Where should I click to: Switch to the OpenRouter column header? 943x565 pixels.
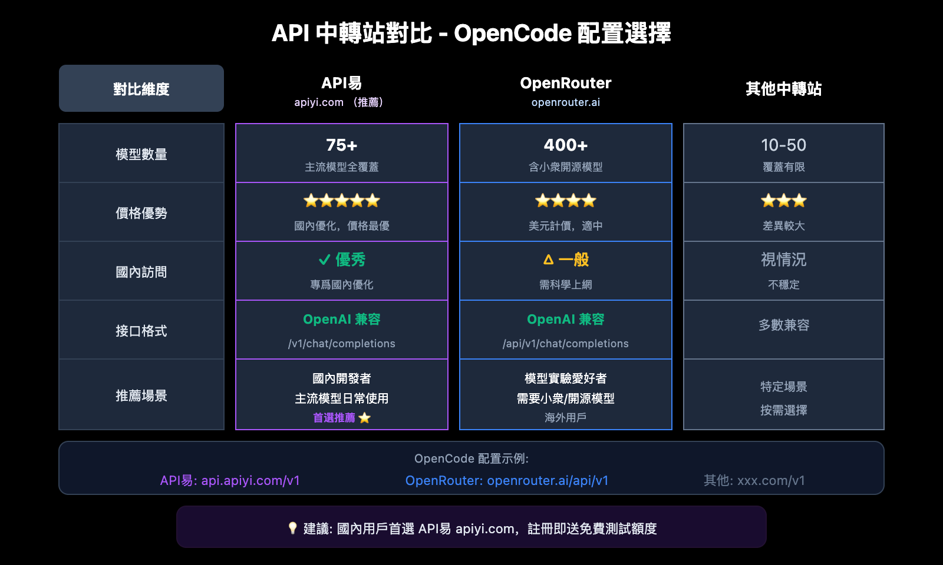(x=565, y=83)
